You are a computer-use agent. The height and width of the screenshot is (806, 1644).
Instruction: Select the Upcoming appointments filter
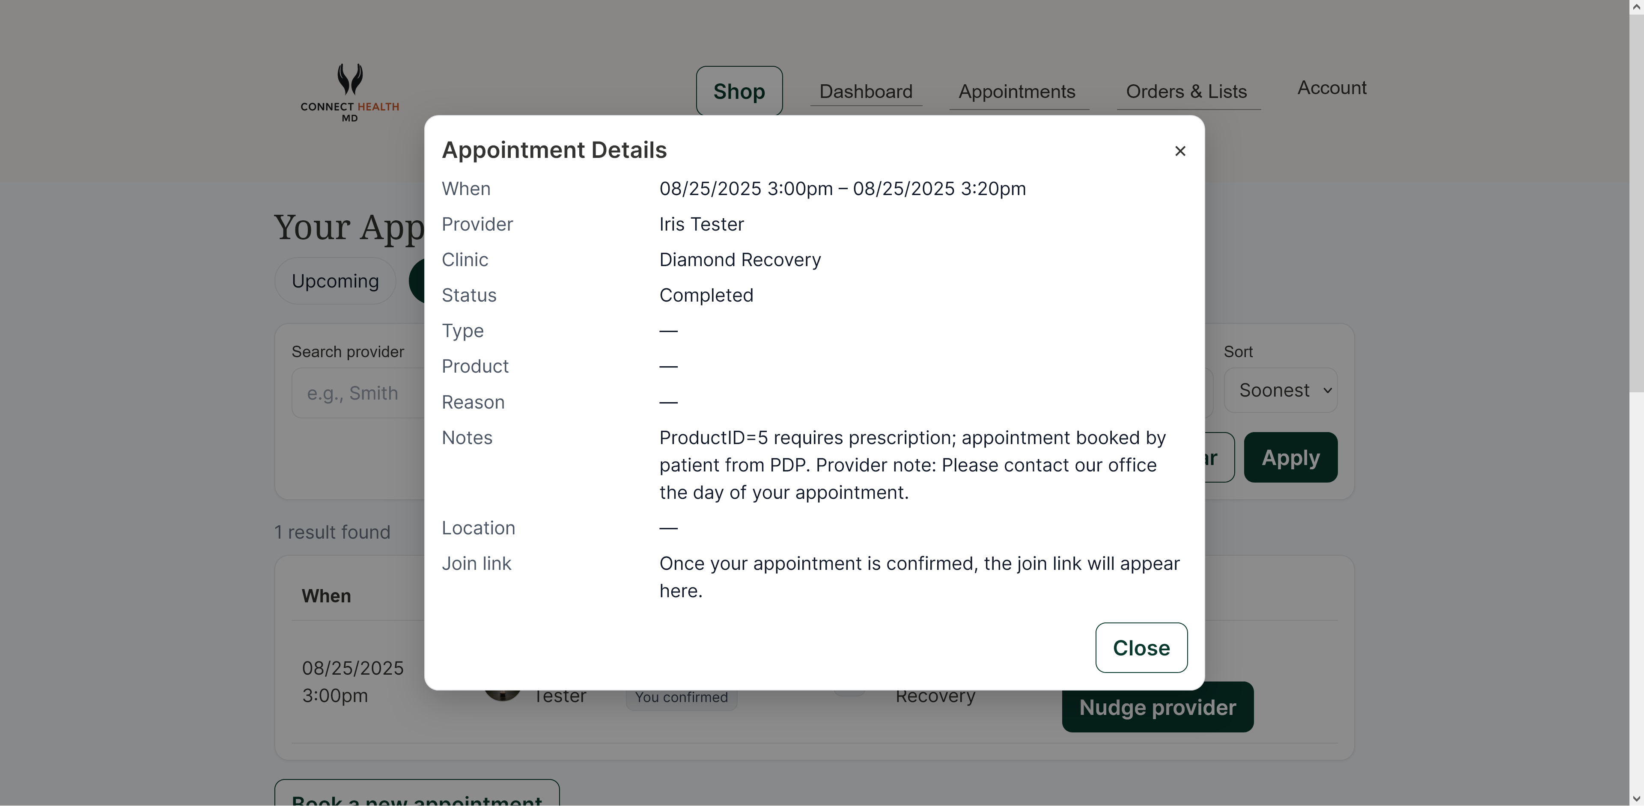334,281
